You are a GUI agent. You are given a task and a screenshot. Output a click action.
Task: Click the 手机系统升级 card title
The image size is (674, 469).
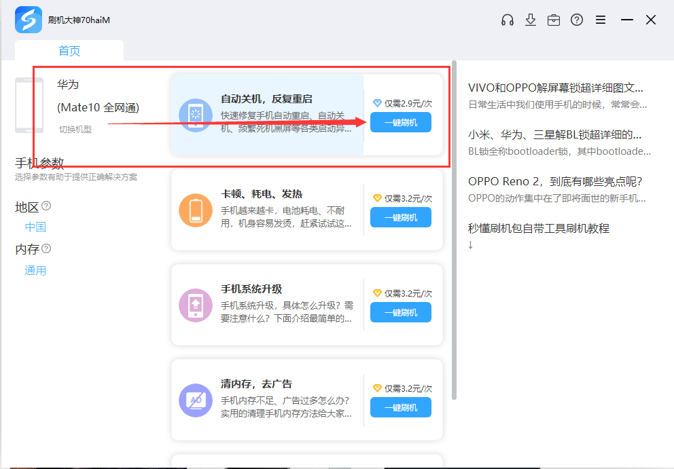tap(251, 288)
